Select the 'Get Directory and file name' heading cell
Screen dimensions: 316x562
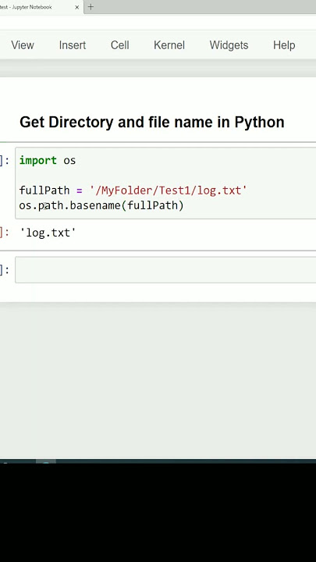tap(152, 123)
